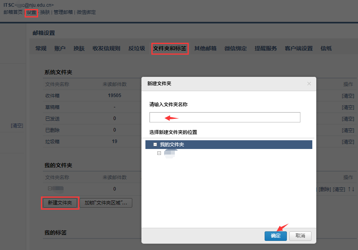Close the 新建文件夹 dialog with X

[309, 84]
